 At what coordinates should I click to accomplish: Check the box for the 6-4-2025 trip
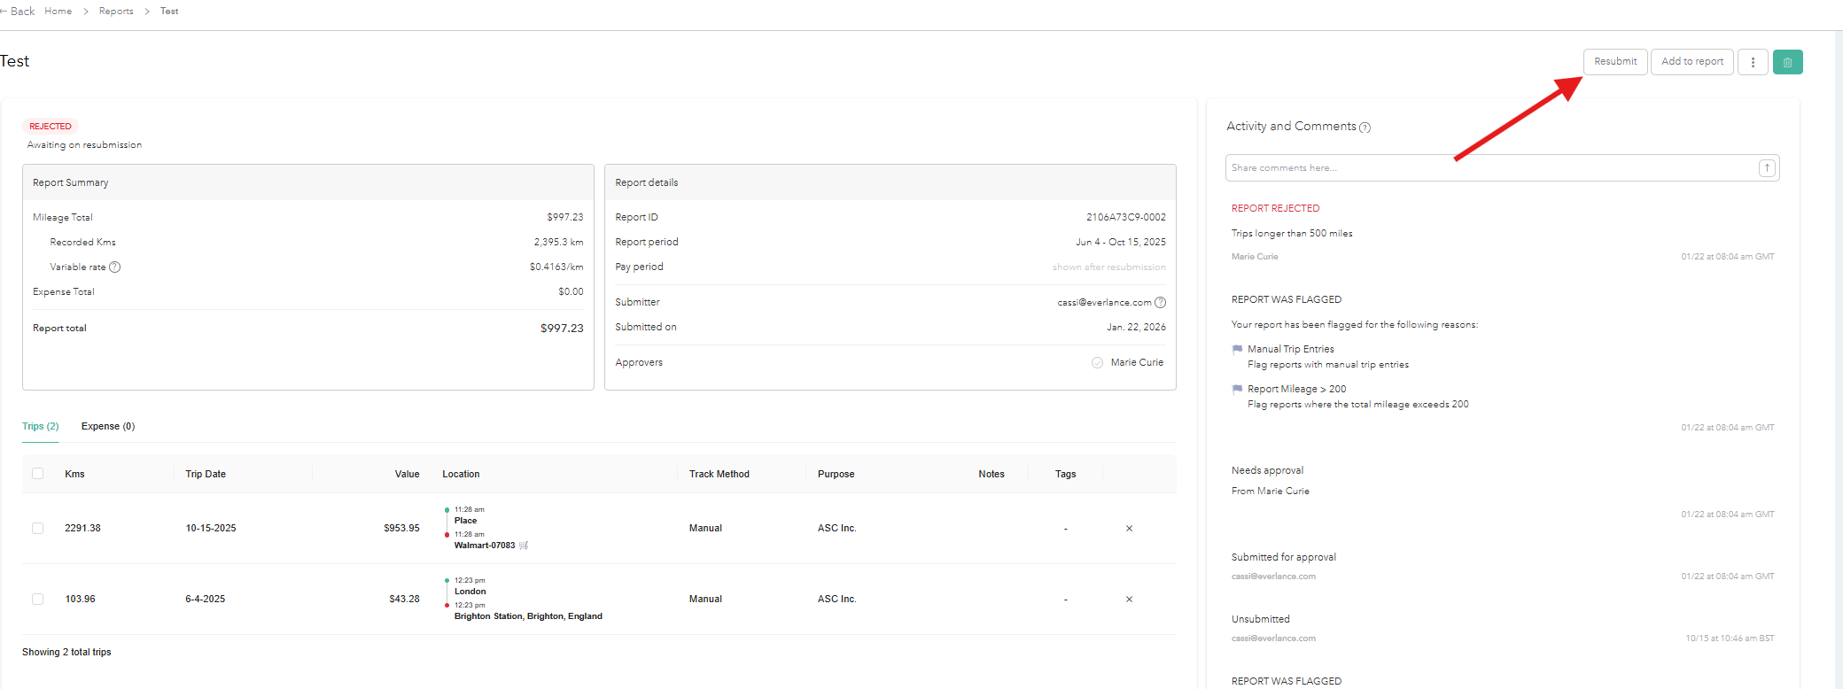pos(37,600)
